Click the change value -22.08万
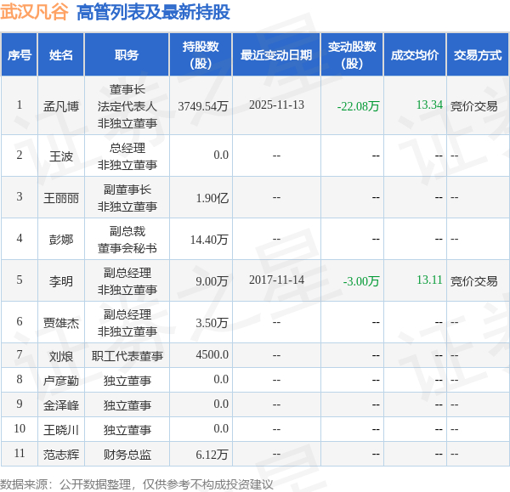This screenshot has height=492, width=510. click(358, 106)
